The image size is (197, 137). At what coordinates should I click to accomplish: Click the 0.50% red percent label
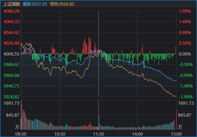point(185,43)
